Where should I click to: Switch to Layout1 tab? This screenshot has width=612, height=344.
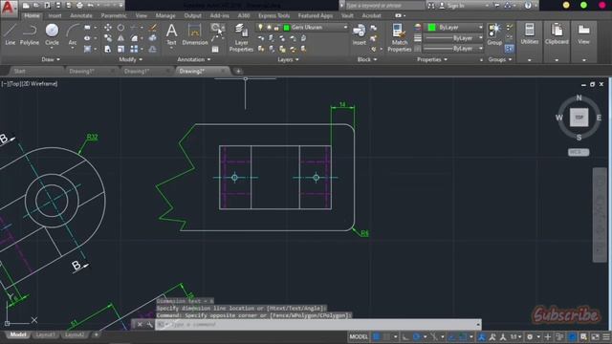(x=45, y=334)
